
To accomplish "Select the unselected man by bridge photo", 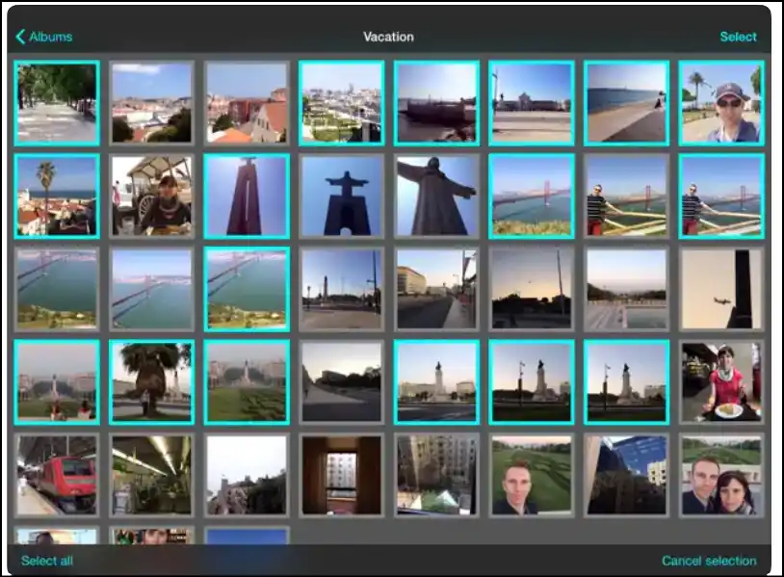I will tap(626, 196).
